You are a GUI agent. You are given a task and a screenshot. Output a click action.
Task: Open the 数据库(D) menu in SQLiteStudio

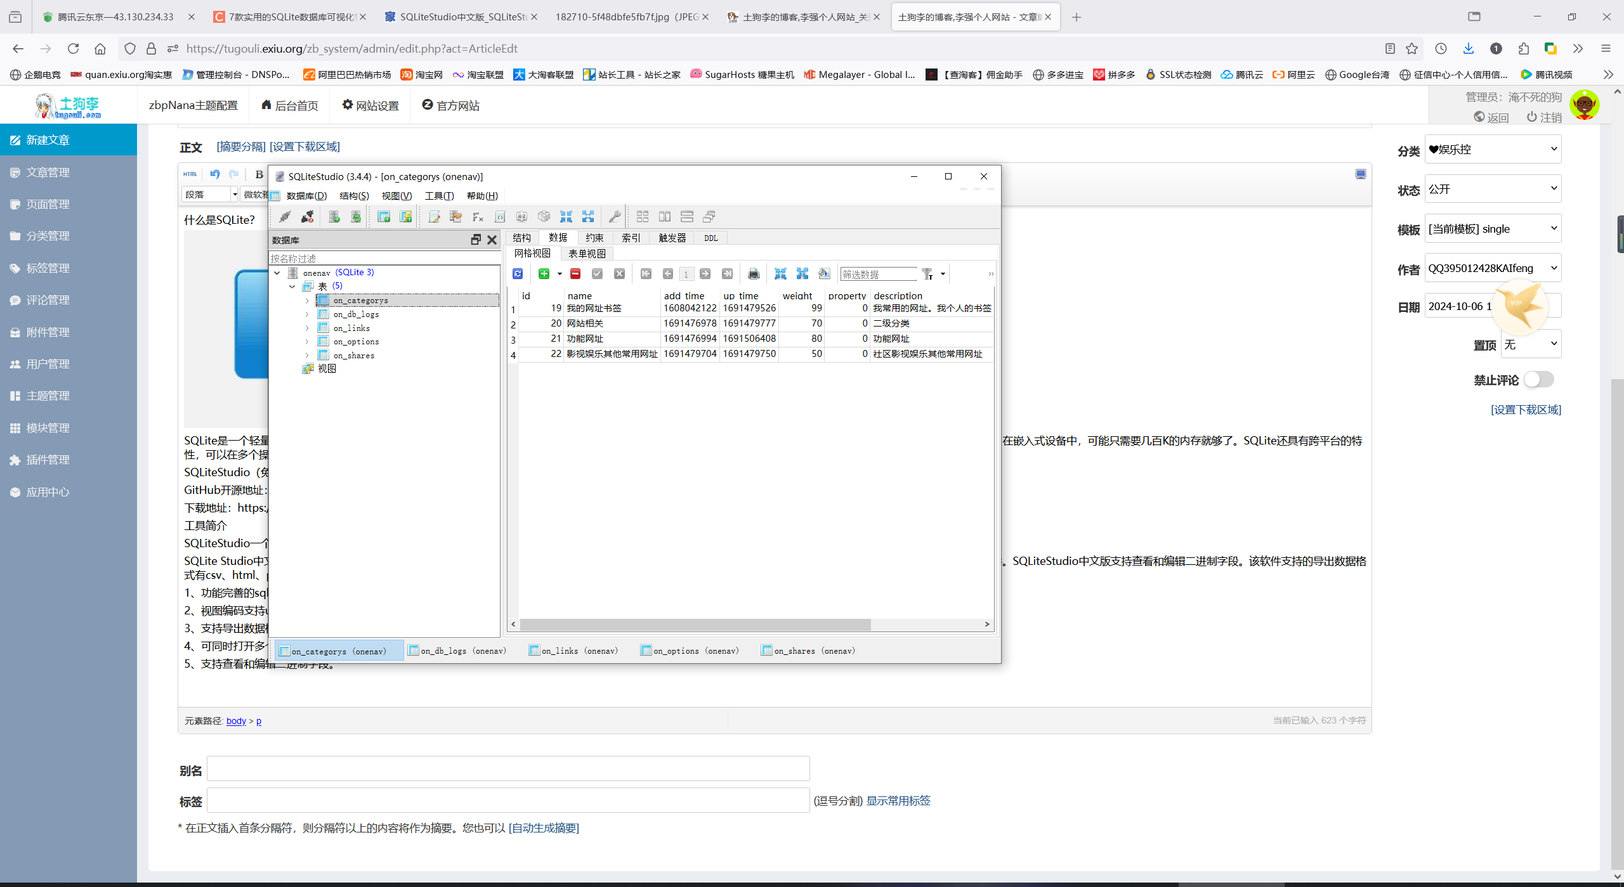pyautogui.click(x=306, y=196)
